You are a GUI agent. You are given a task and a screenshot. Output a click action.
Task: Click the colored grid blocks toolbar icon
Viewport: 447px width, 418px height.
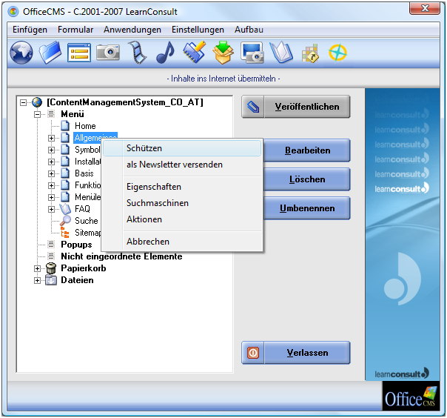(x=310, y=53)
